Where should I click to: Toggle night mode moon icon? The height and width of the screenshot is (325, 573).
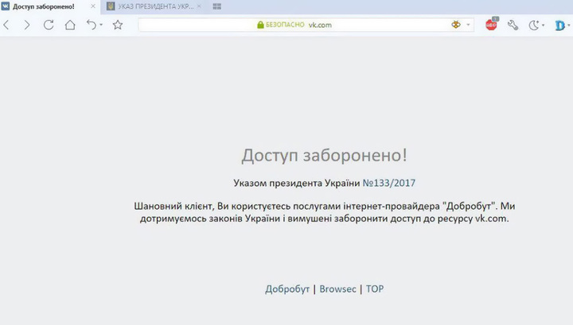click(x=534, y=25)
